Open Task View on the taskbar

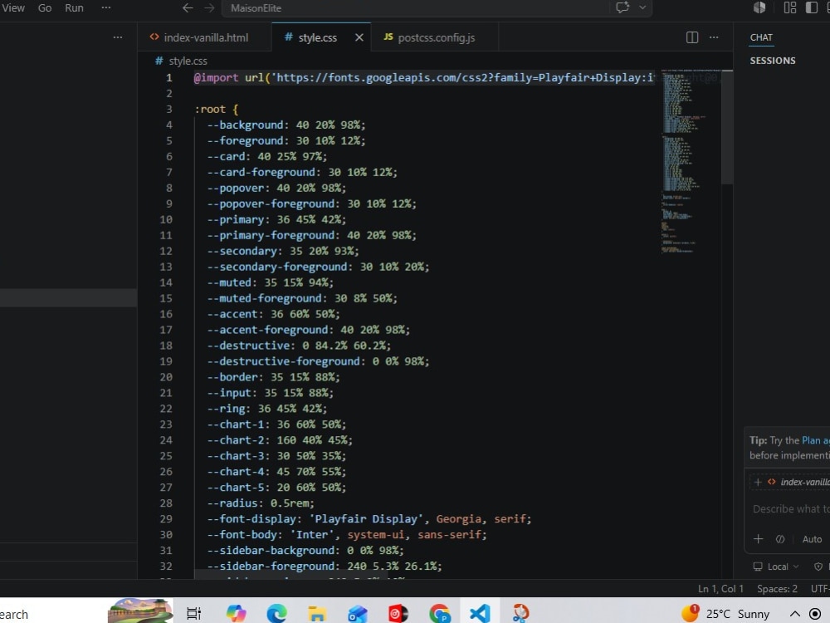[193, 614]
